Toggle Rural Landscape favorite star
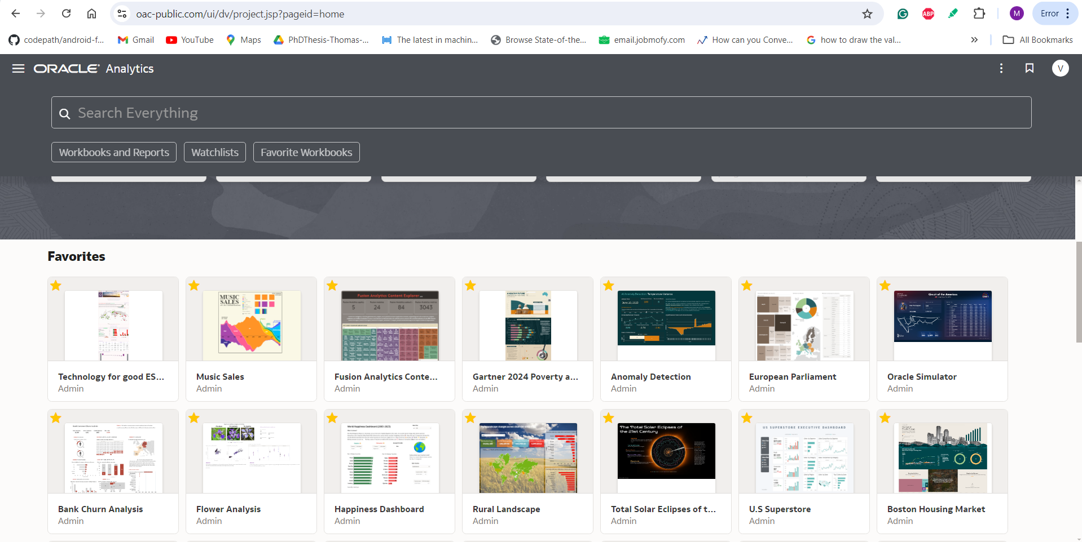Screen dimensions: 1082x542 (x=470, y=418)
